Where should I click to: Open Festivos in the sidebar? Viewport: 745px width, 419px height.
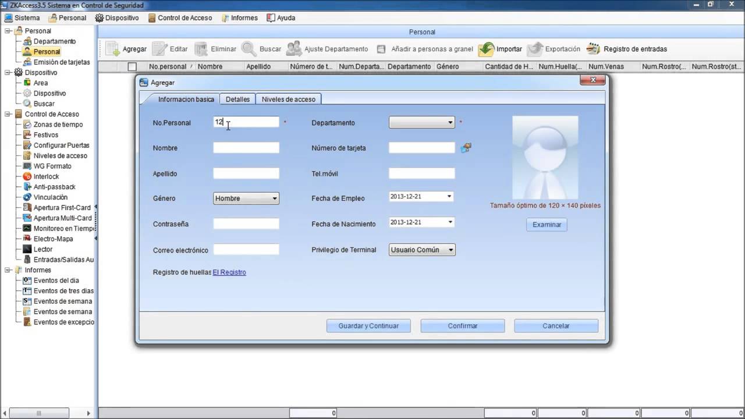[46, 135]
